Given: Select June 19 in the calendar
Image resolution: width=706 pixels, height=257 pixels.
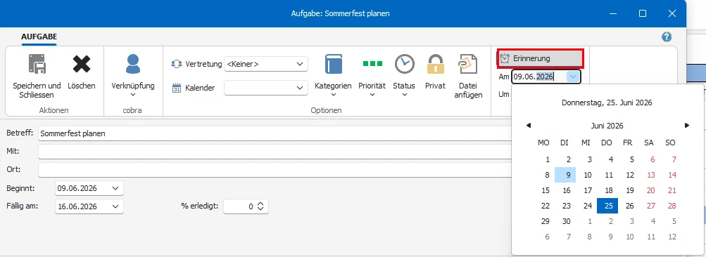Looking at the screenshot, I should click(x=631, y=190).
